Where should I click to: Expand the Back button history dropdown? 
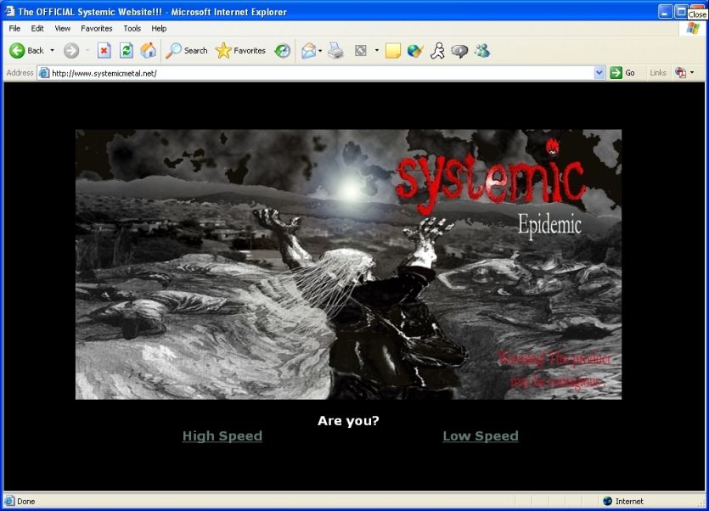52,51
